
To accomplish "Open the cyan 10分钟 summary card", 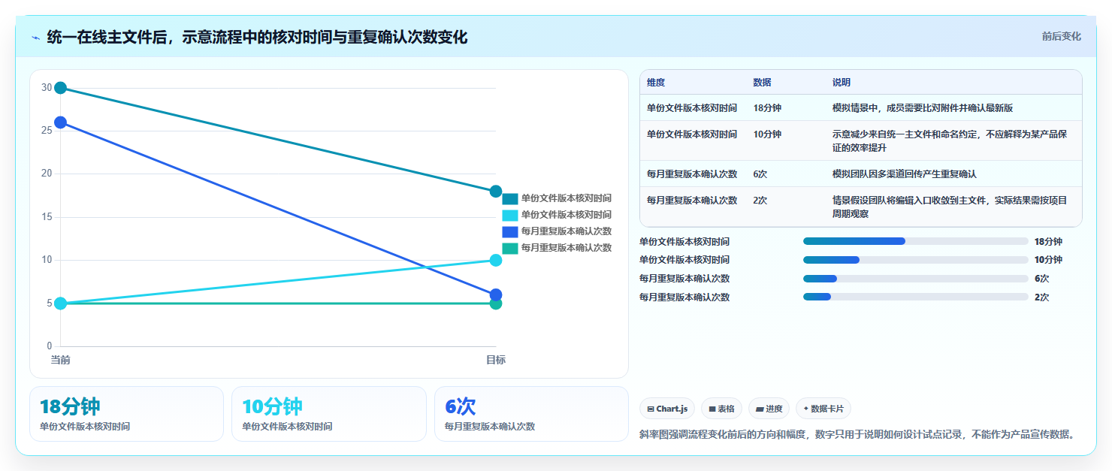I will click(x=328, y=414).
